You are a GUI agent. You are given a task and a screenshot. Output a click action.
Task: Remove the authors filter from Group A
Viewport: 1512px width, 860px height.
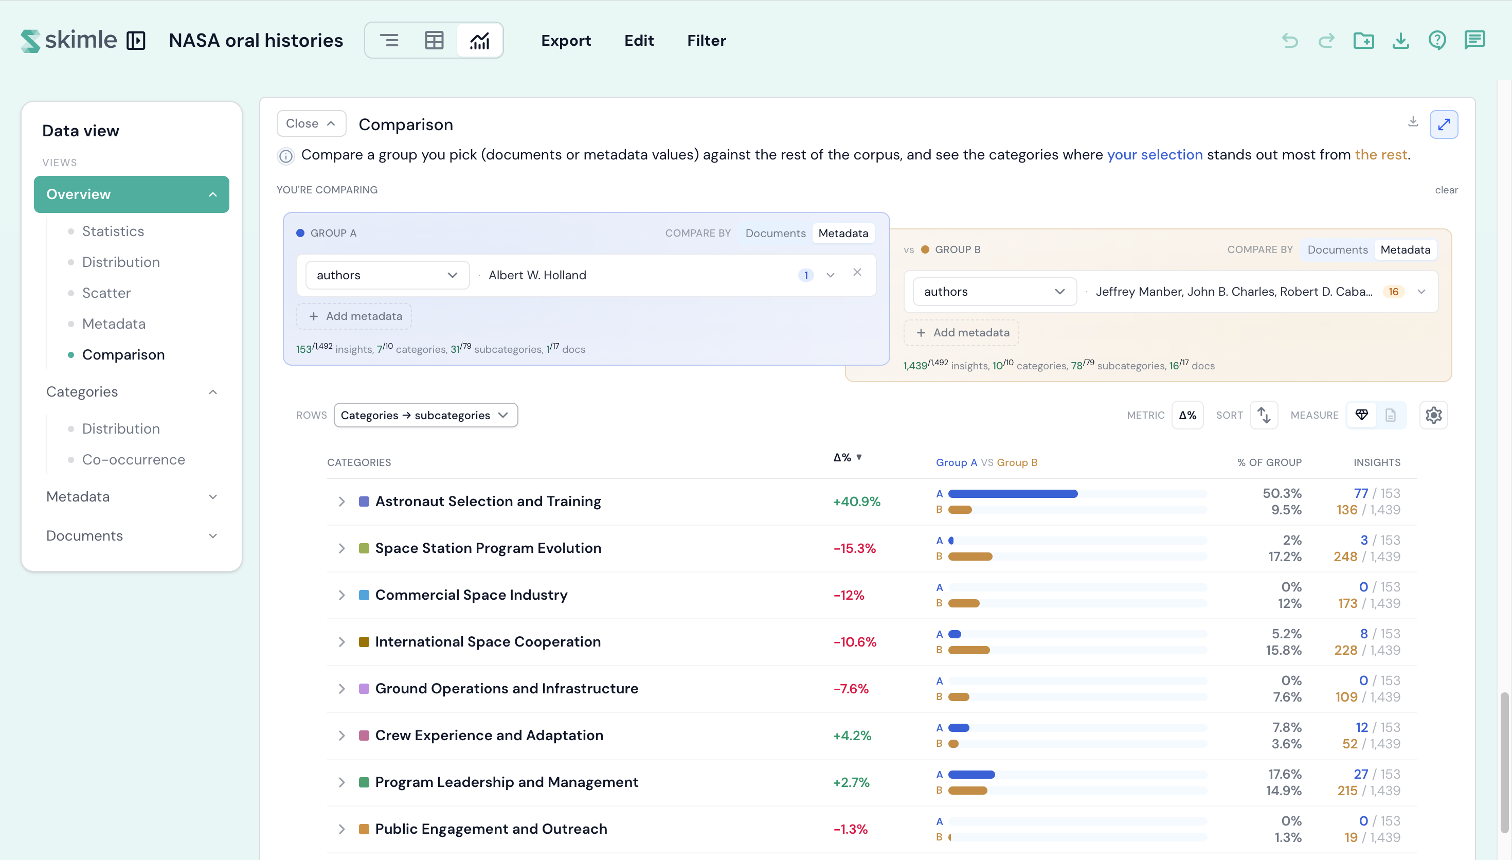[x=857, y=272]
